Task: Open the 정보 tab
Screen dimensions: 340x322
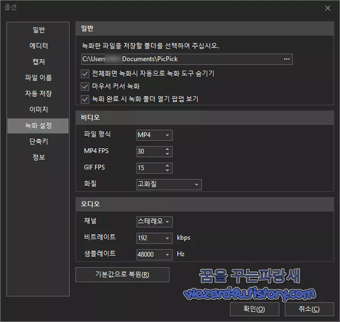Action: (x=38, y=157)
